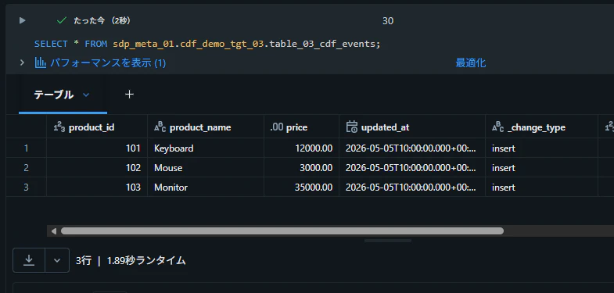Select the insert cell in Monitor row
The height and width of the screenshot is (293, 614).
click(x=541, y=187)
